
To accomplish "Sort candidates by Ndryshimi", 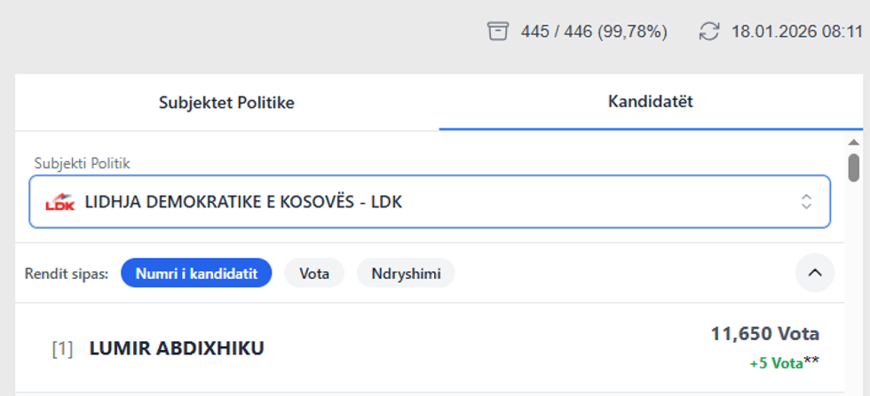I will click(x=406, y=274).
